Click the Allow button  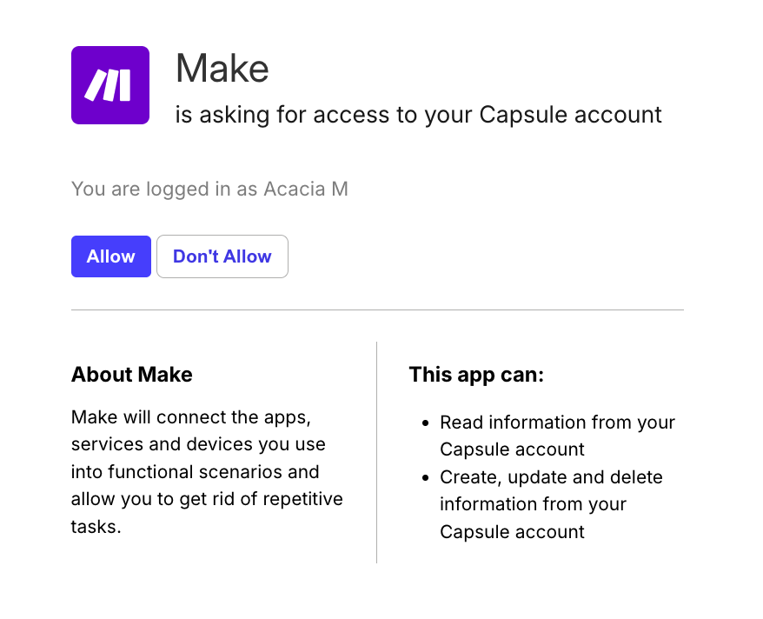[110, 256]
